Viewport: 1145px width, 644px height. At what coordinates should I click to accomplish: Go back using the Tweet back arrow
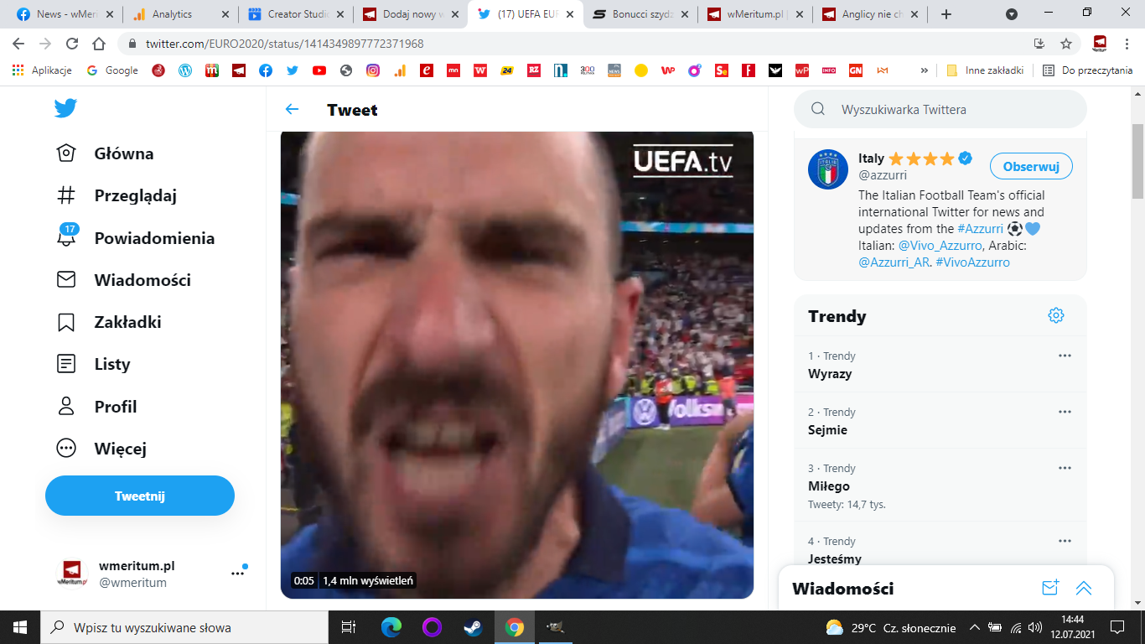[x=292, y=110]
